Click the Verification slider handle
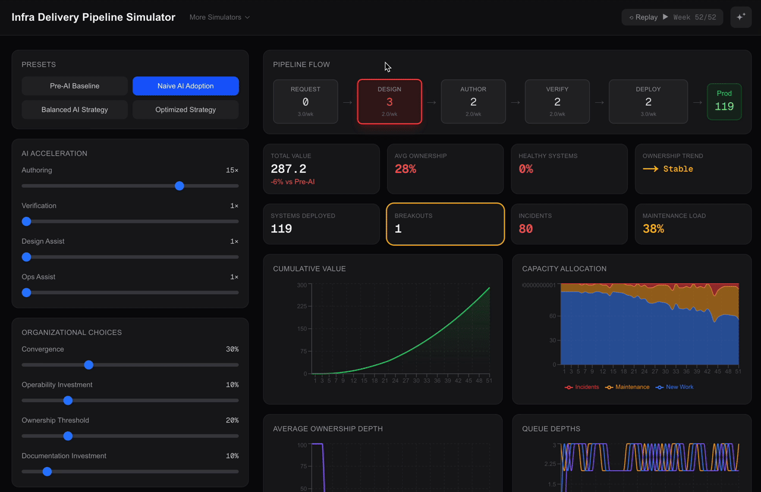The image size is (761, 492). (26, 222)
